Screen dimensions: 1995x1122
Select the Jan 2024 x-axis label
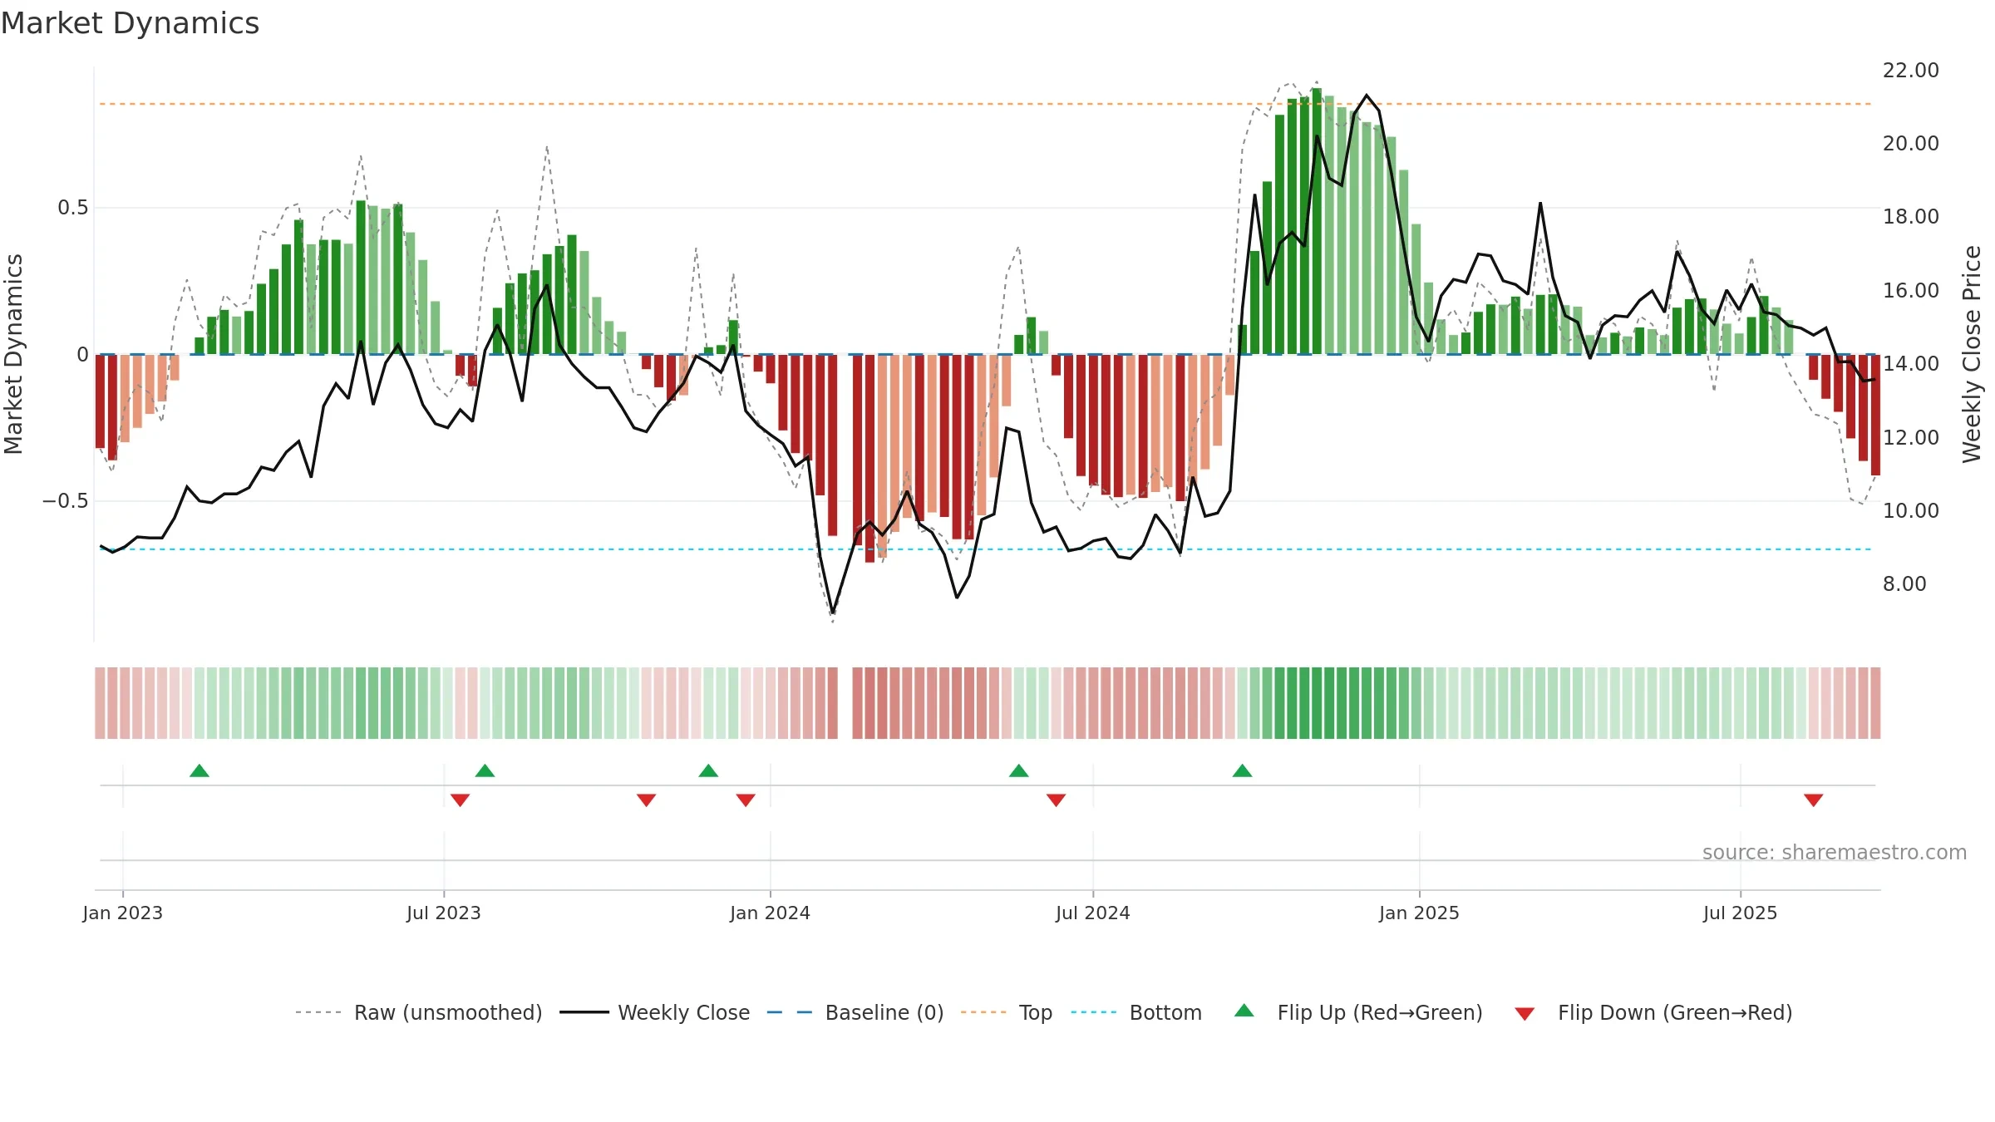771,913
